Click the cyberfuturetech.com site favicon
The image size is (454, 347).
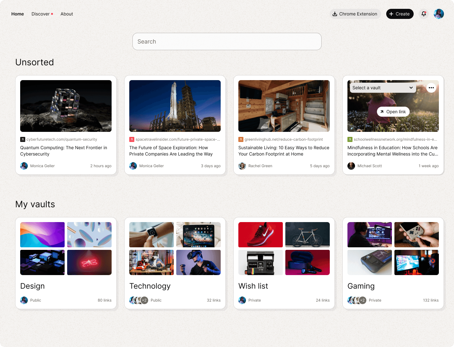[23, 139]
